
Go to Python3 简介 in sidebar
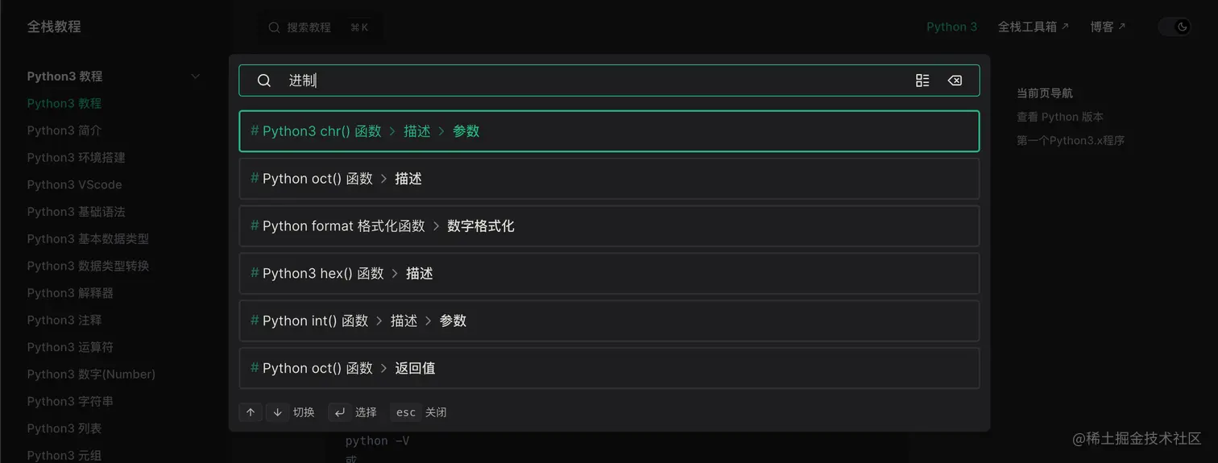(x=64, y=130)
